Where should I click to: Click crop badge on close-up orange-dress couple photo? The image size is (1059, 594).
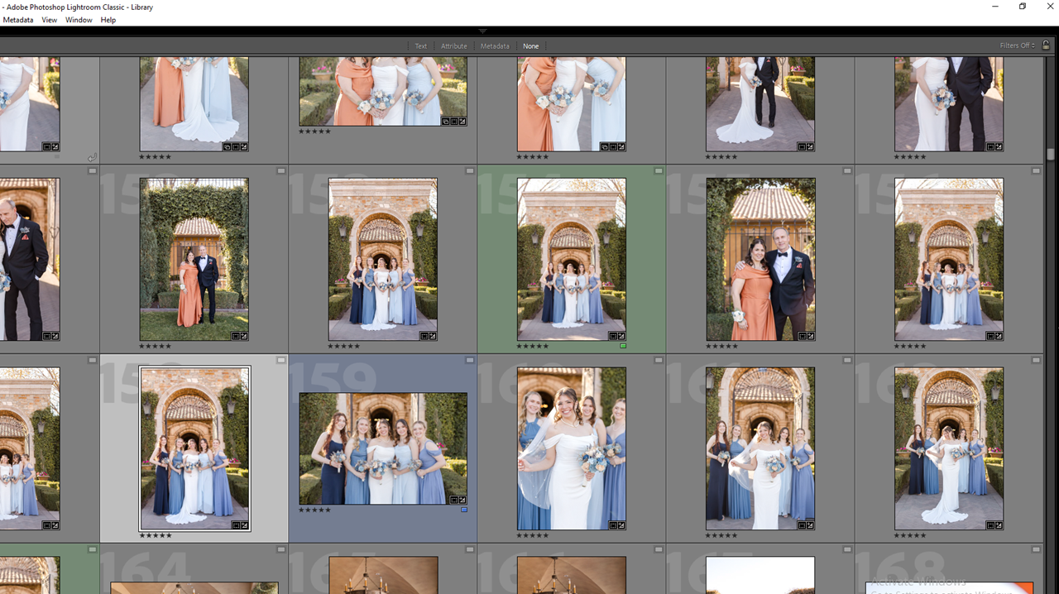click(802, 336)
